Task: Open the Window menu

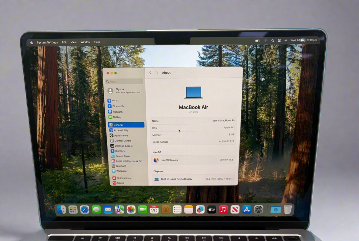Action: point(85,42)
